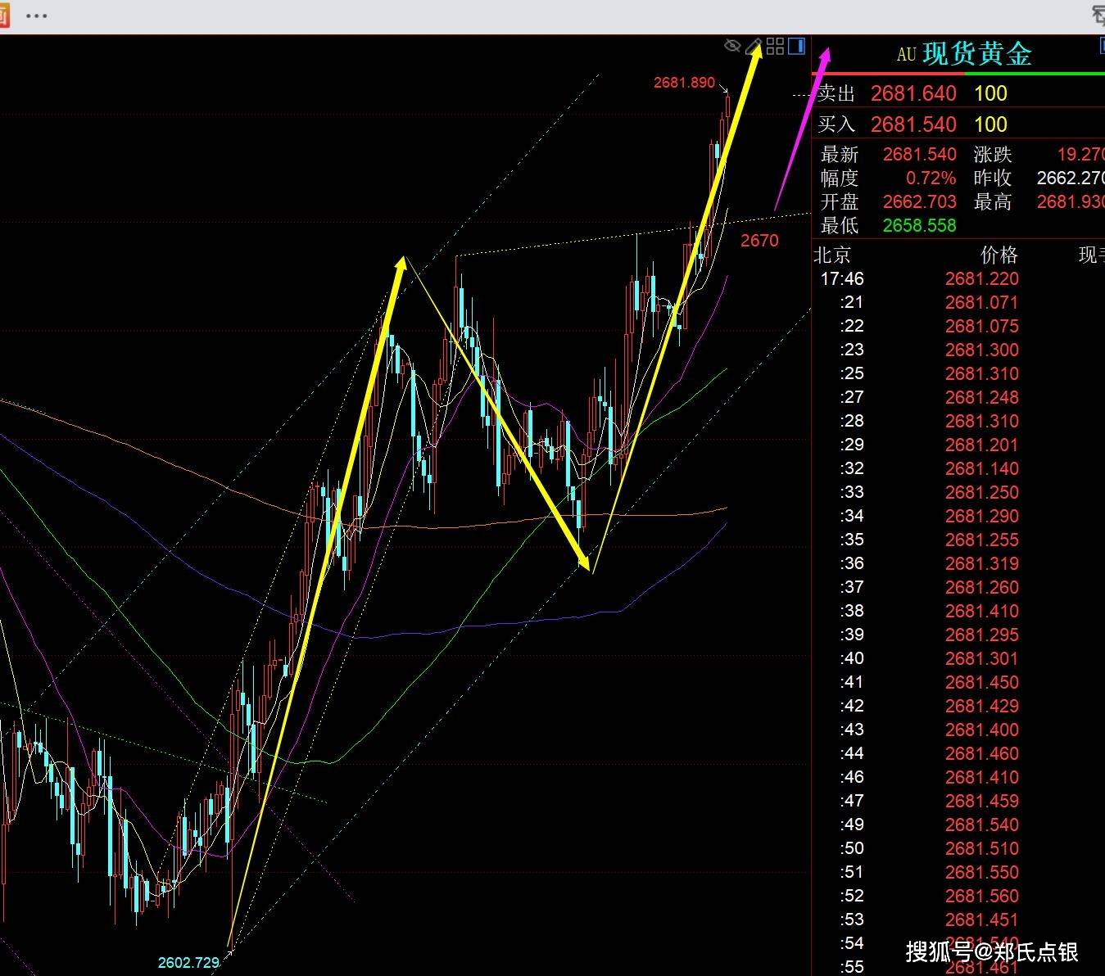Click the sell volume 100 in 卖出 row

click(990, 93)
